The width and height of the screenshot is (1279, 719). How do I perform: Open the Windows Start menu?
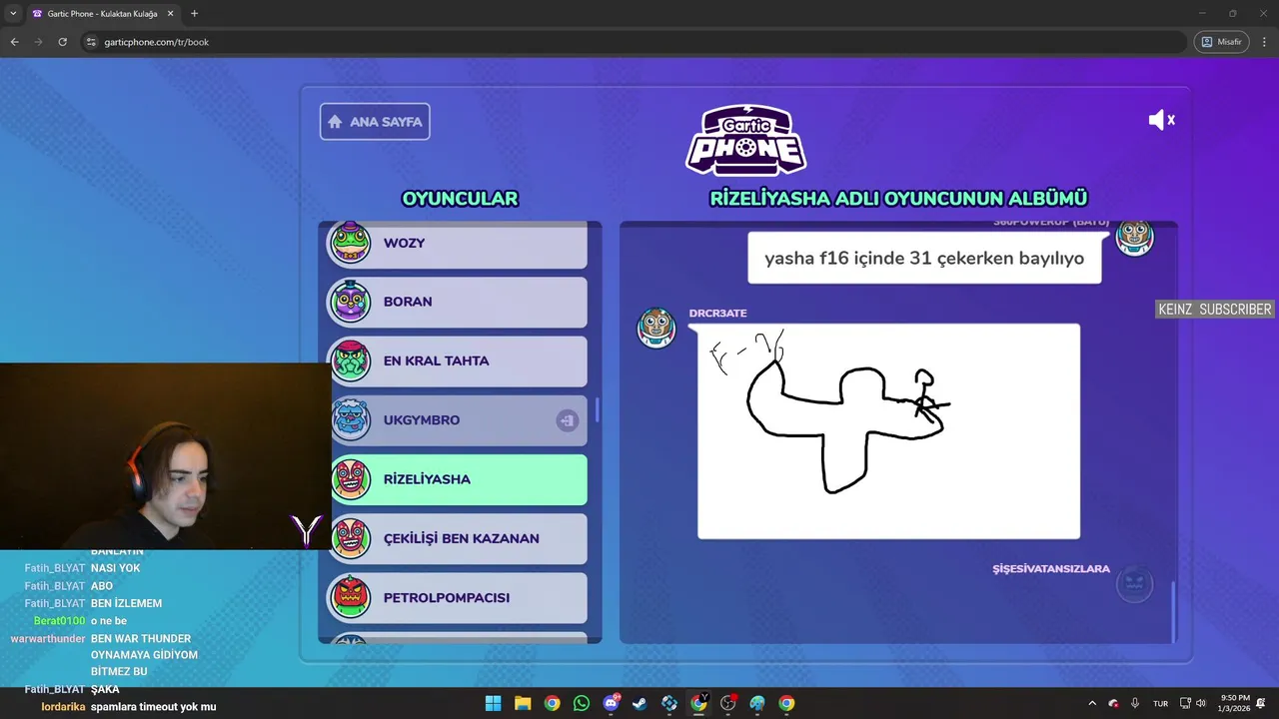pos(493,703)
